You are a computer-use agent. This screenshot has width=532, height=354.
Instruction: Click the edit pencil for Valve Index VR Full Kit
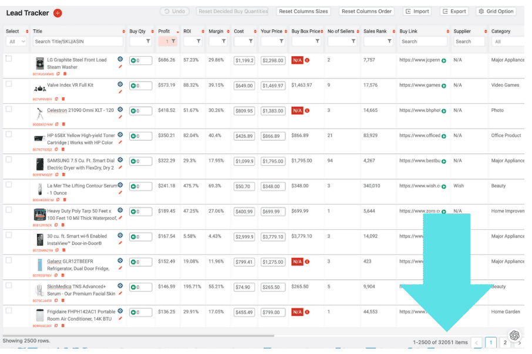pos(120,91)
